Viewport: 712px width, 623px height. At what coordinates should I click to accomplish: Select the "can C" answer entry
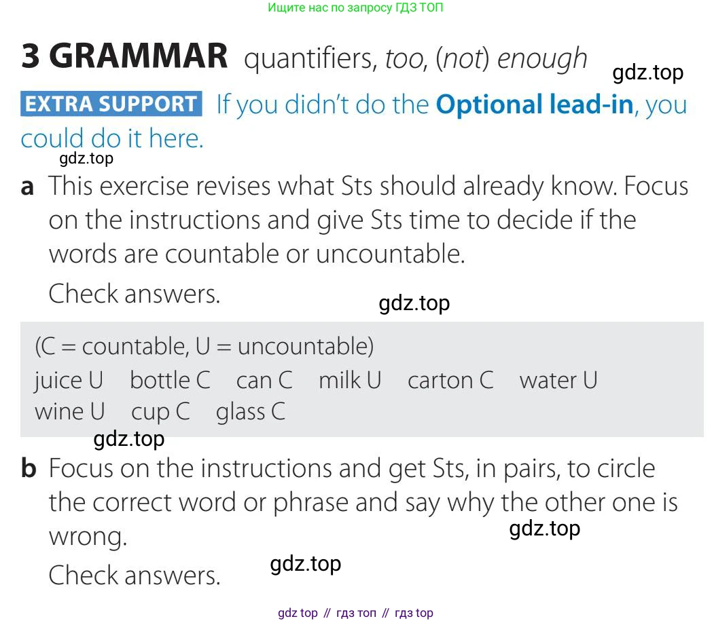[x=264, y=380]
